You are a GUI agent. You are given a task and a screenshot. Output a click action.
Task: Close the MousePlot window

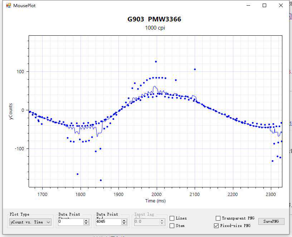tap(281, 5)
